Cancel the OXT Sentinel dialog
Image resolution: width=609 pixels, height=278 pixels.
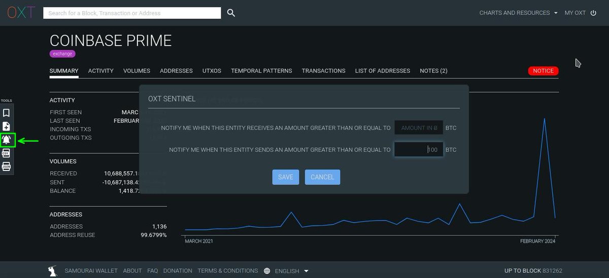click(x=322, y=177)
